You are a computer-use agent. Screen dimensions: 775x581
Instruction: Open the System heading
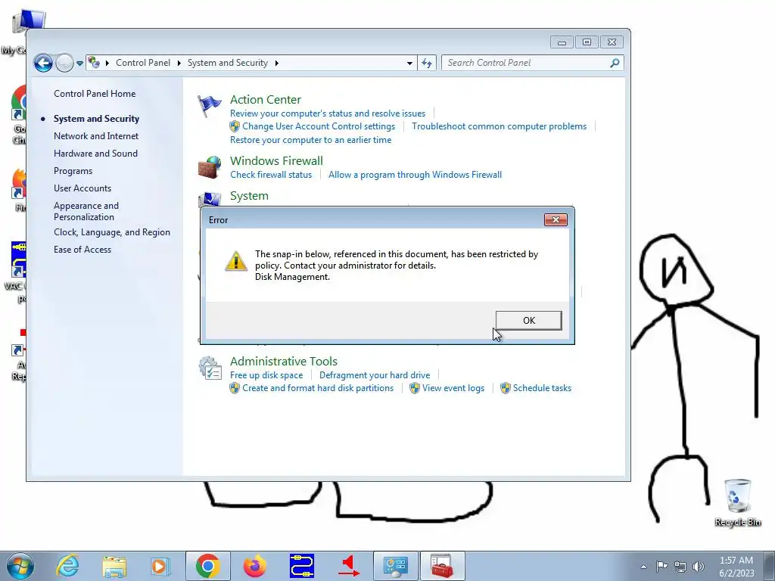pyautogui.click(x=249, y=196)
